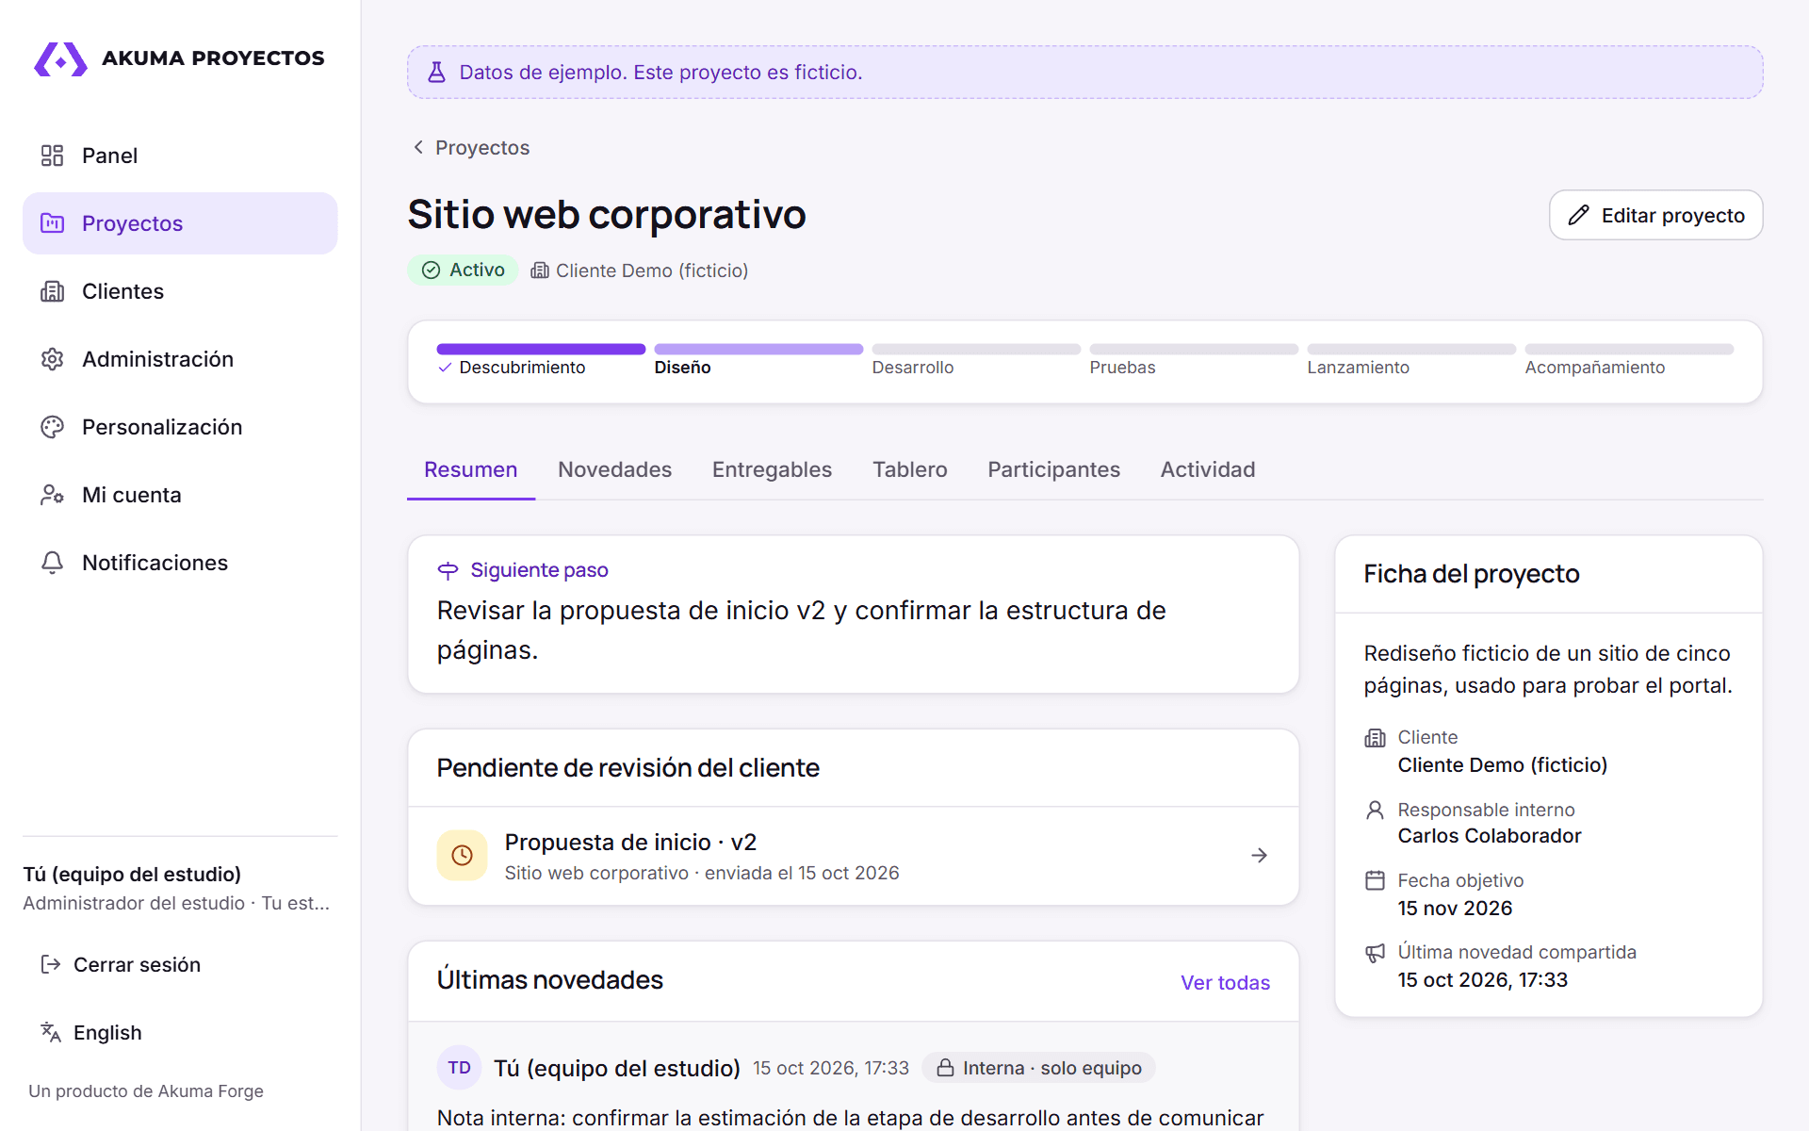1809x1131 pixels.
Task: Click the Editar proyecto button
Action: (1655, 216)
